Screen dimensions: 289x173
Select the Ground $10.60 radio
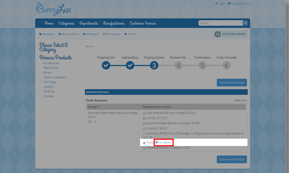pos(144,129)
